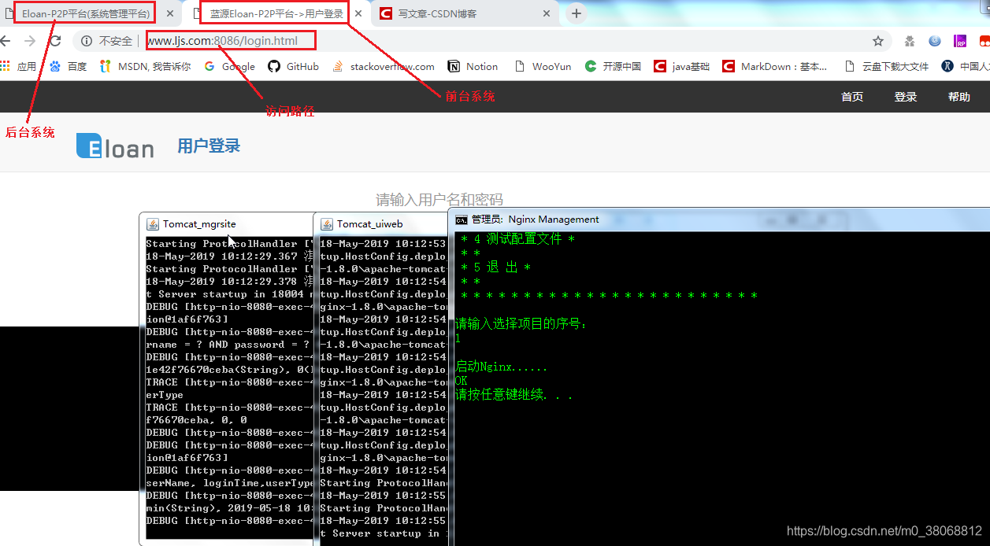Click the red extension icon in the toolbar
The image size is (990, 546).
tap(984, 41)
